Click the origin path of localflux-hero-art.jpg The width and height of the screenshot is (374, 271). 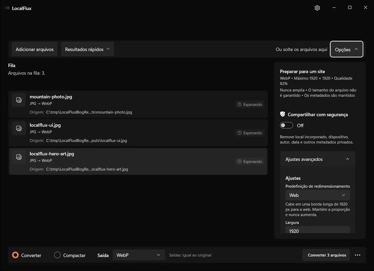pyautogui.click(x=87, y=169)
